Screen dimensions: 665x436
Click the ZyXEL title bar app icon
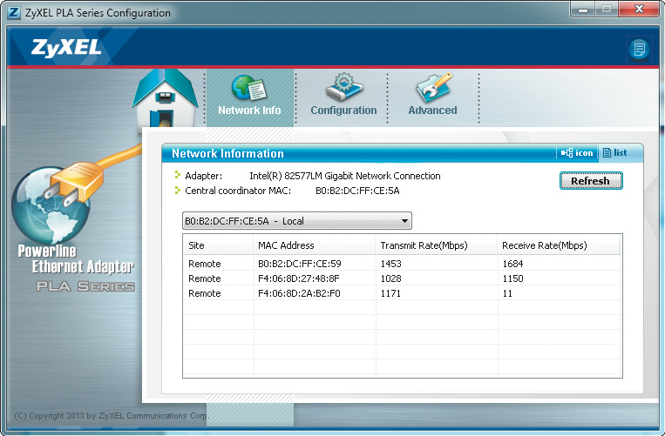tap(14, 13)
